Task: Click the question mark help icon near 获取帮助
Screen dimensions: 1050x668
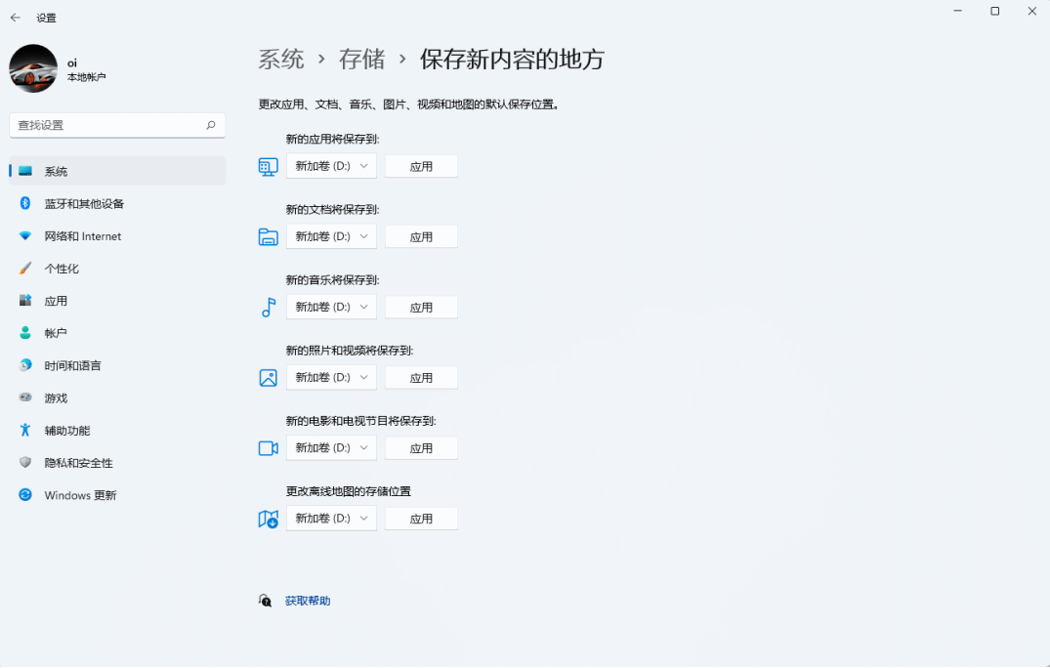Action: pyautogui.click(x=264, y=601)
